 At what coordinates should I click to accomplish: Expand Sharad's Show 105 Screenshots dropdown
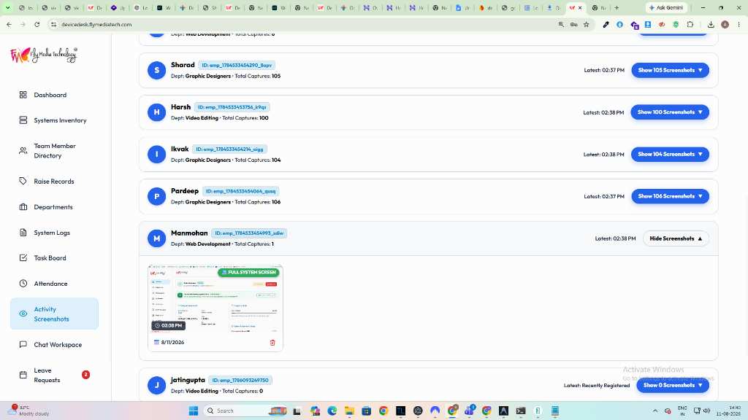point(671,70)
